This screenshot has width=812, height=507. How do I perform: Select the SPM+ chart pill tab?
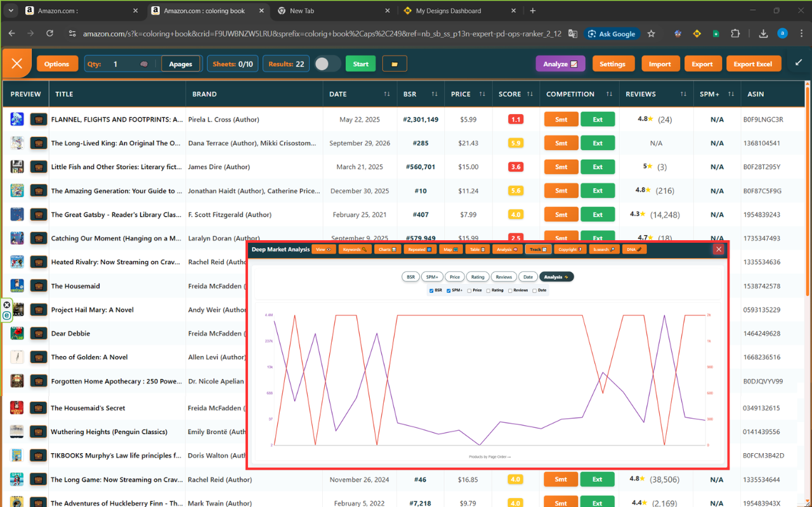pyautogui.click(x=432, y=277)
